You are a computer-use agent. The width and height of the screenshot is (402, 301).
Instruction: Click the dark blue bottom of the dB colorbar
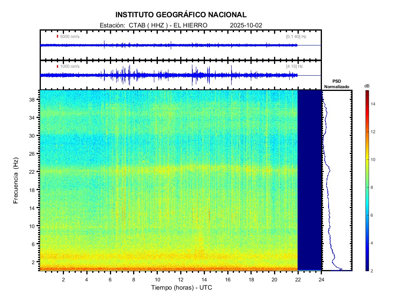coord(366,269)
